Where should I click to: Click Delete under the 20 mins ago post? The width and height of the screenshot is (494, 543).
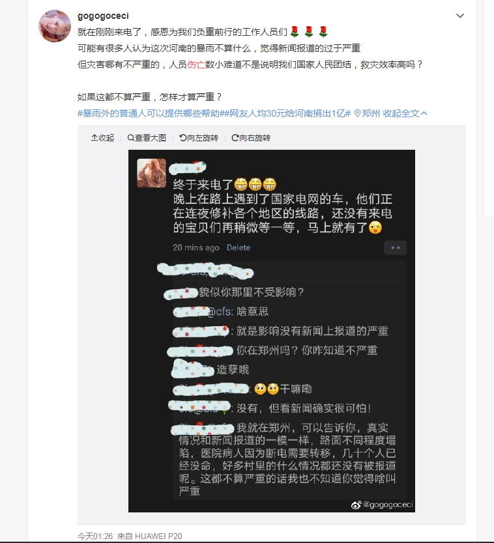[238, 247]
